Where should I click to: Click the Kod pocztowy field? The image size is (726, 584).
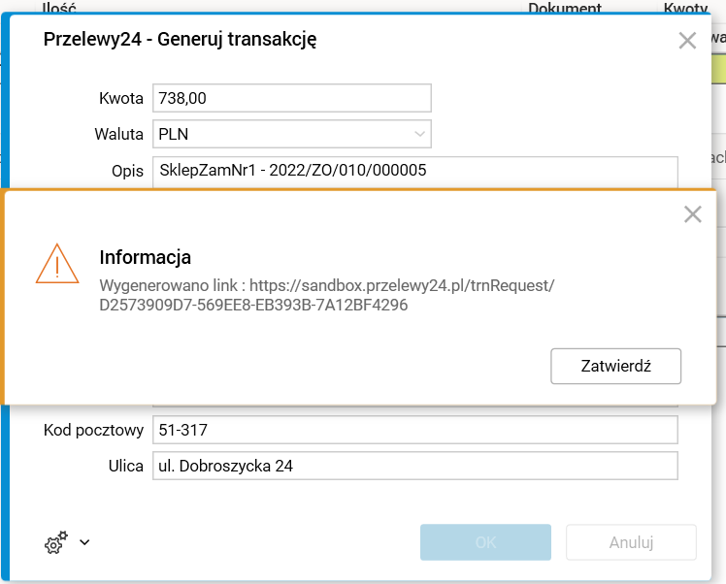(x=415, y=430)
